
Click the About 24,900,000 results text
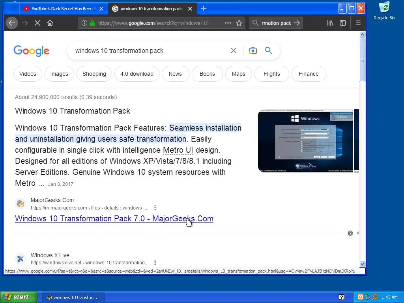click(x=66, y=97)
